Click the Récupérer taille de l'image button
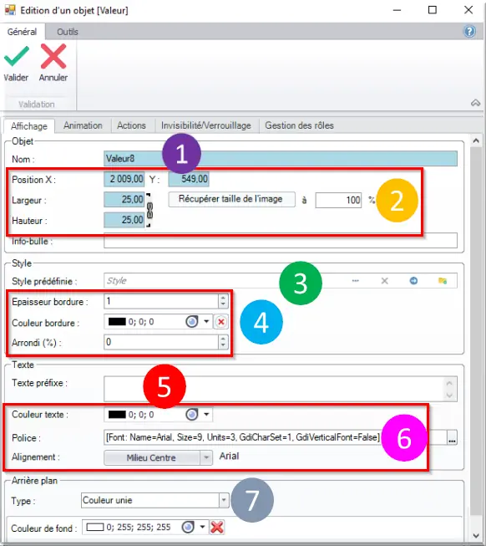The image size is (486, 546). click(232, 199)
